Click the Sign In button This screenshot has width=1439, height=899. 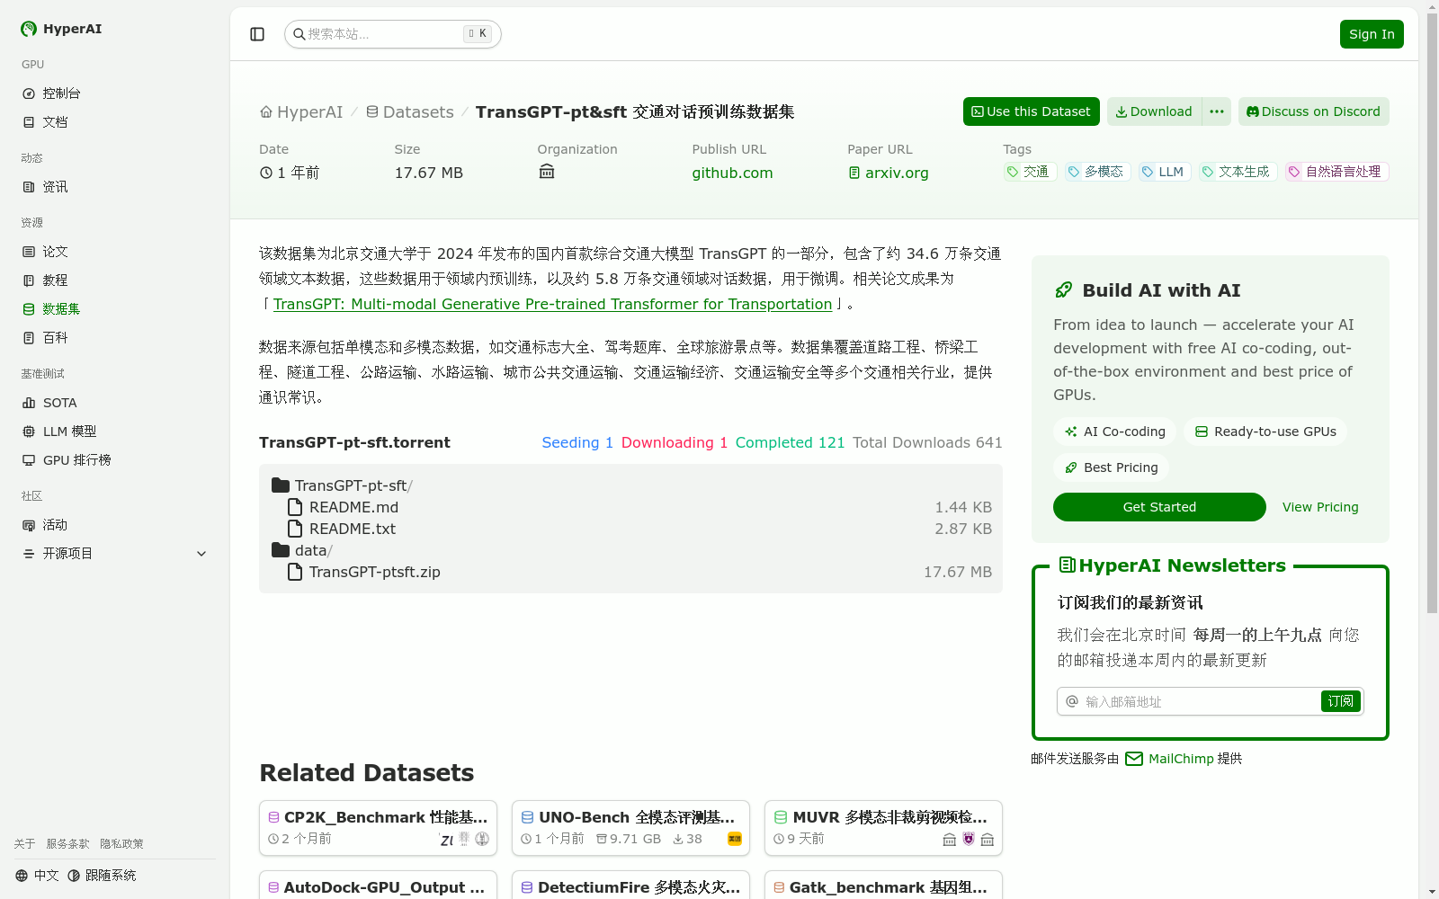[1372, 34]
